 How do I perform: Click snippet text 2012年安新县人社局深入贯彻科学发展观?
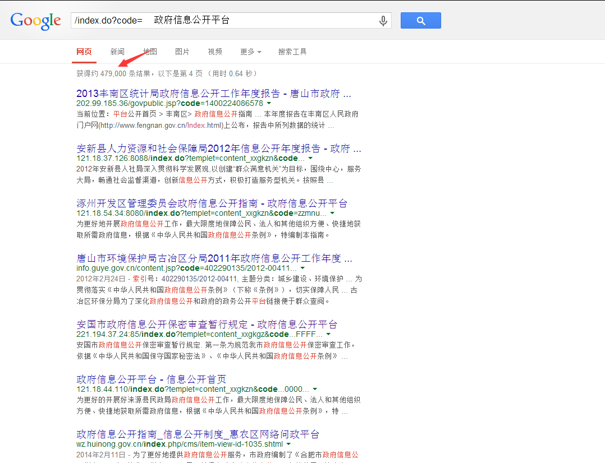click(x=143, y=169)
